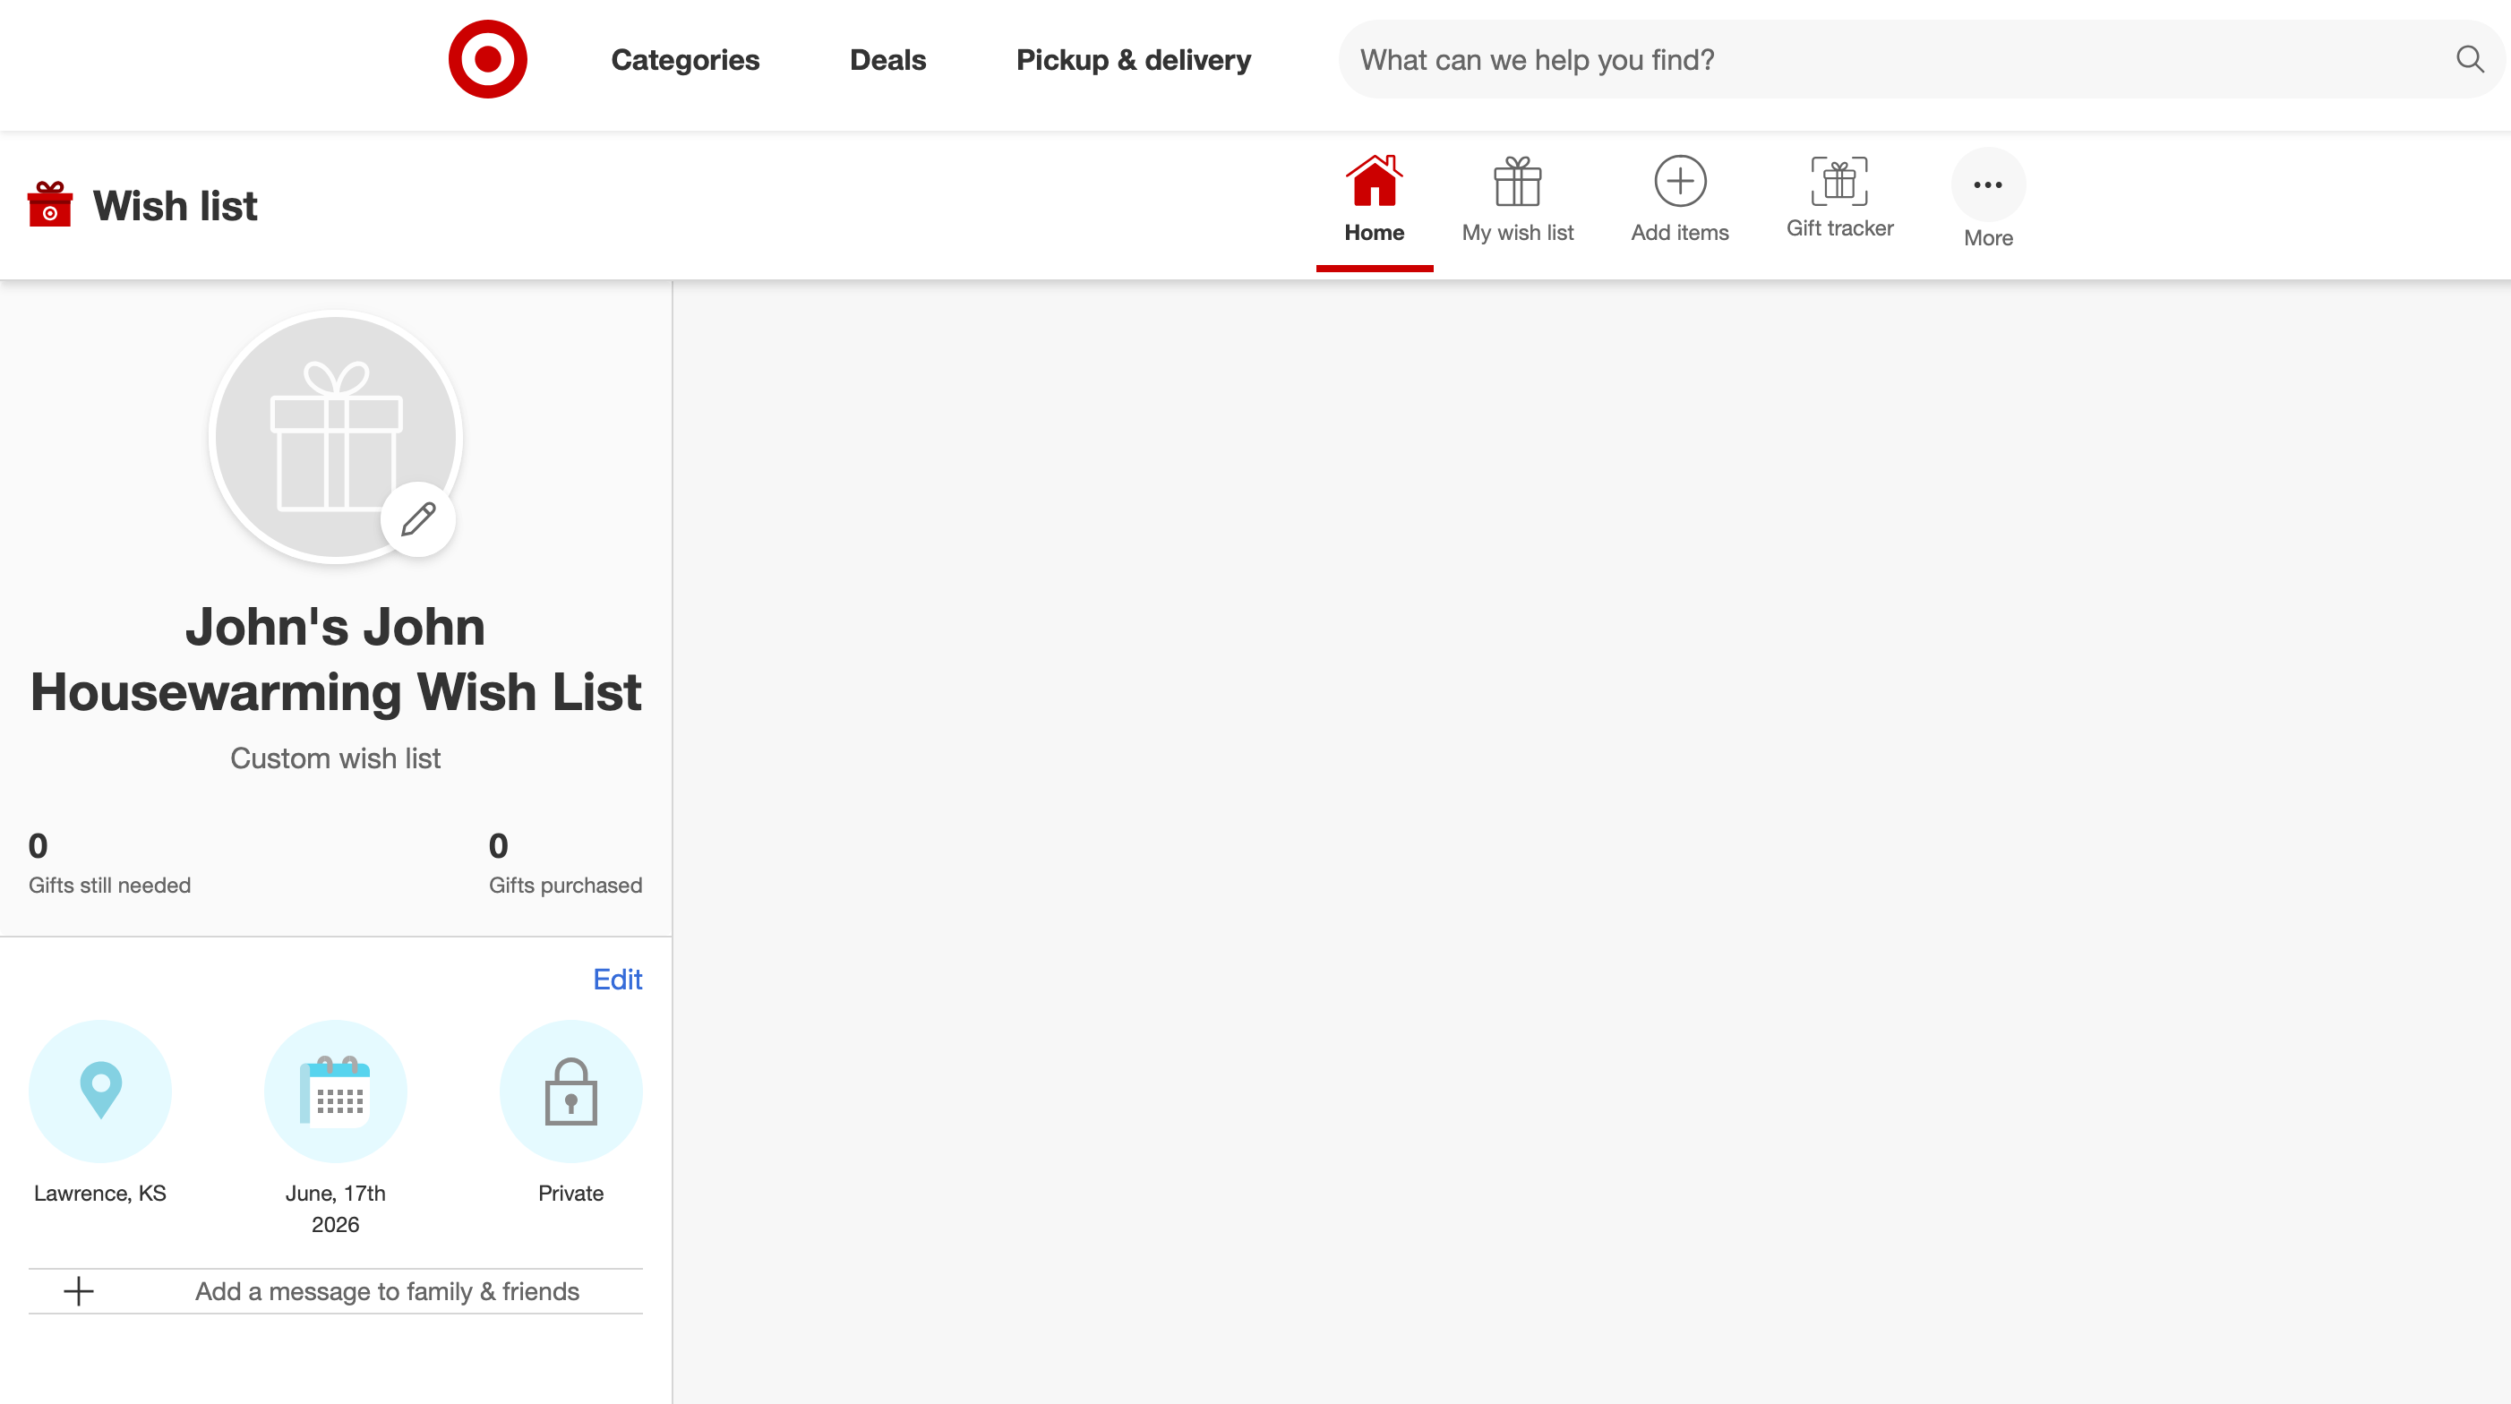The image size is (2511, 1404).
Task: Expand the More three-dots menu
Action: point(1987,184)
